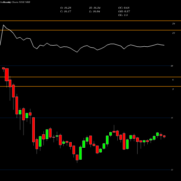Click the last red candlestick on the chart
The height and width of the screenshot is (181, 181).
click(x=164, y=136)
